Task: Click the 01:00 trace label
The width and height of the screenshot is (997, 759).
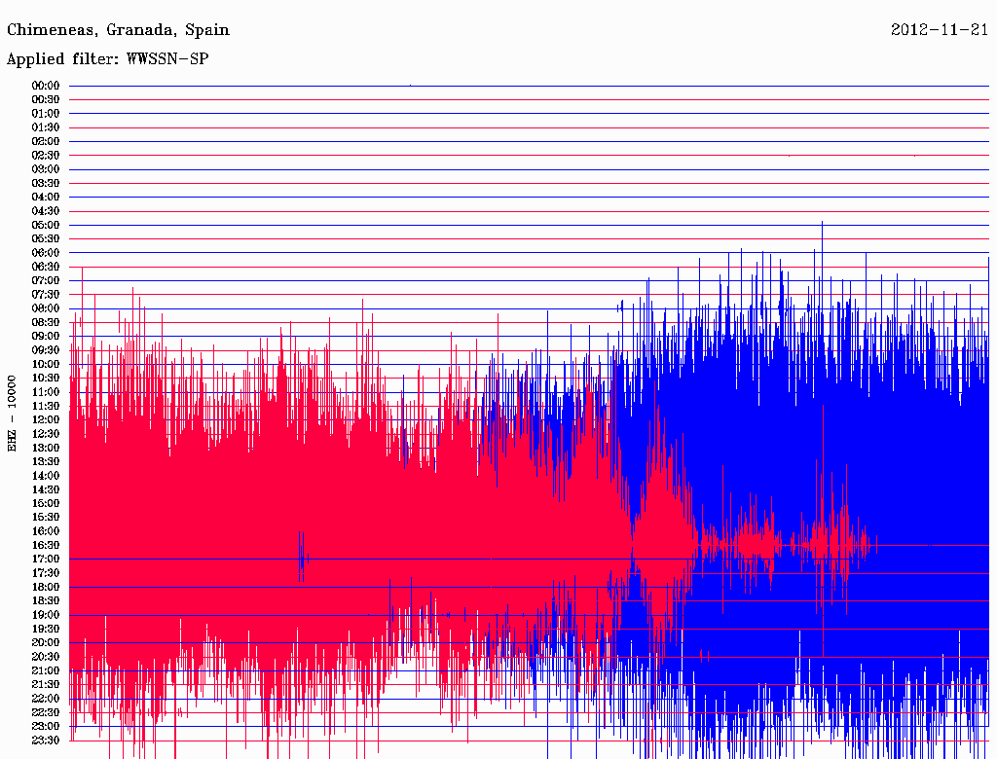Action: point(46,113)
